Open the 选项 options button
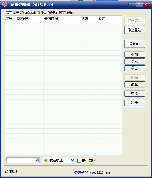This screenshot has width=152, height=178. 135,93
